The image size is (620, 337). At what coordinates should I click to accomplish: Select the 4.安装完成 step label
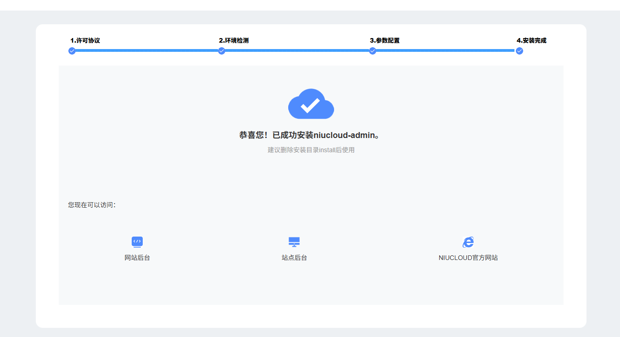point(531,40)
